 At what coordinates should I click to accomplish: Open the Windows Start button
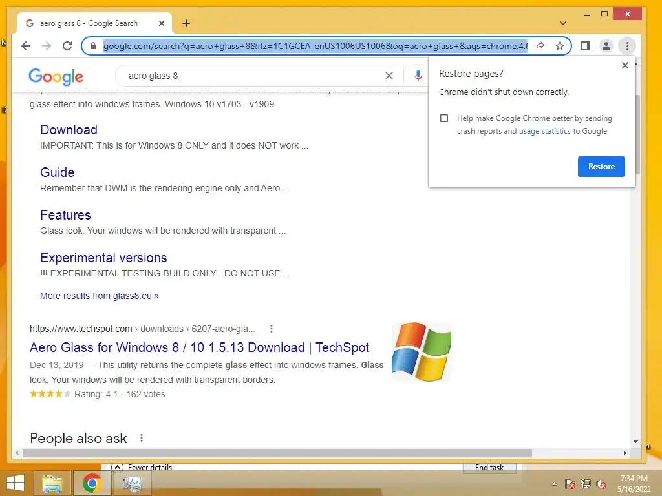[16, 483]
